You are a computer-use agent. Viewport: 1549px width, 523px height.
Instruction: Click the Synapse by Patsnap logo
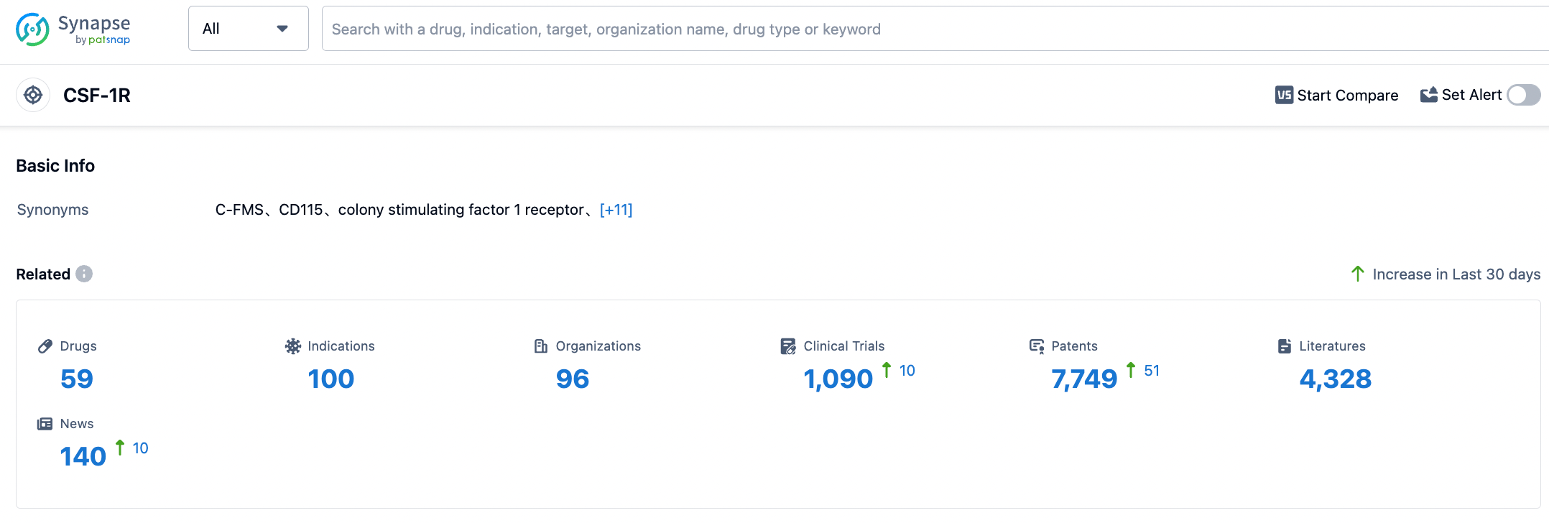point(73,29)
